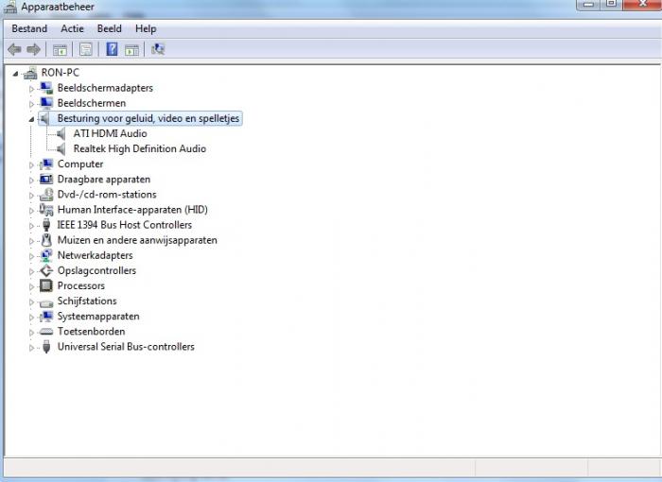The image size is (662, 482).
Task: Click the Beeldschermen monitor icon
Action: click(46, 103)
